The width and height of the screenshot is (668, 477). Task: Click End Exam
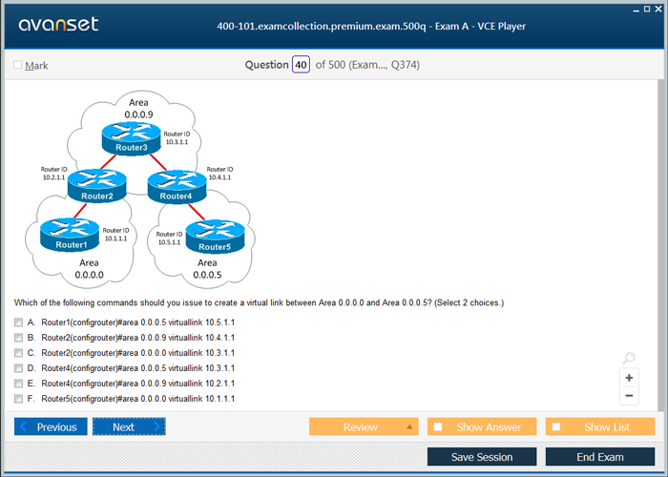[600, 457]
